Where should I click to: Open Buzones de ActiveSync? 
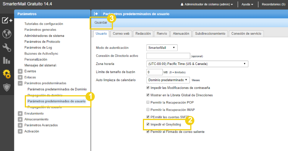[x=41, y=54]
